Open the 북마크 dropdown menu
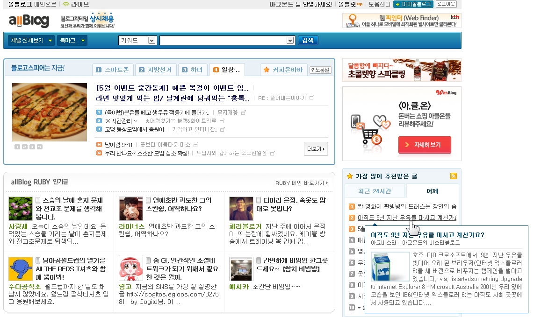Image resolution: width=534 pixels, height=317 pixels. pyautogui.click(x=72, y=41)
